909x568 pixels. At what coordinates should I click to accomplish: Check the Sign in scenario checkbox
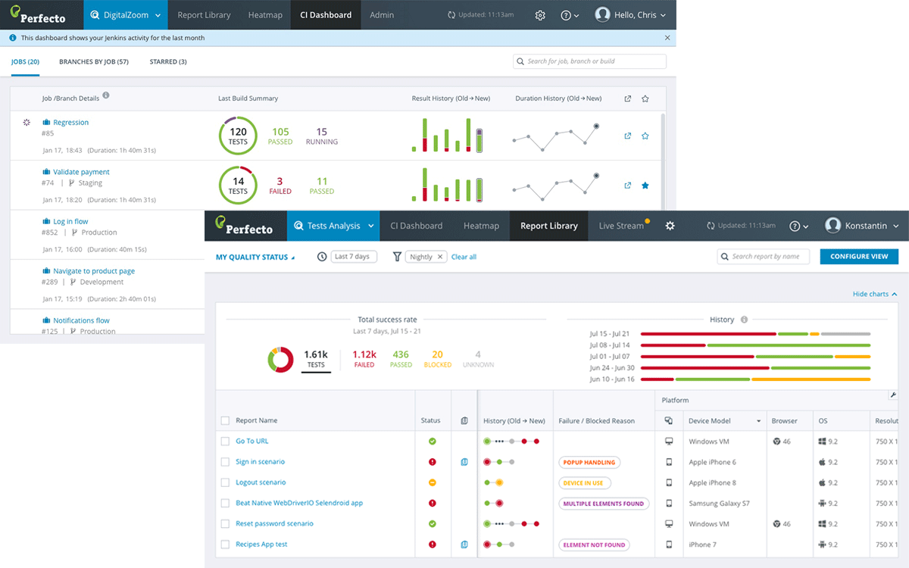225,462
